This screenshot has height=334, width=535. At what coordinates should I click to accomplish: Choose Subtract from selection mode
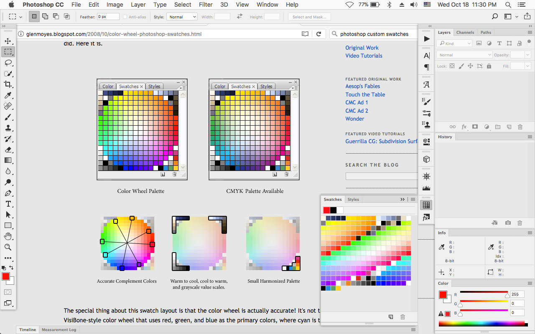pyautogui.click(x=56, y=17)
